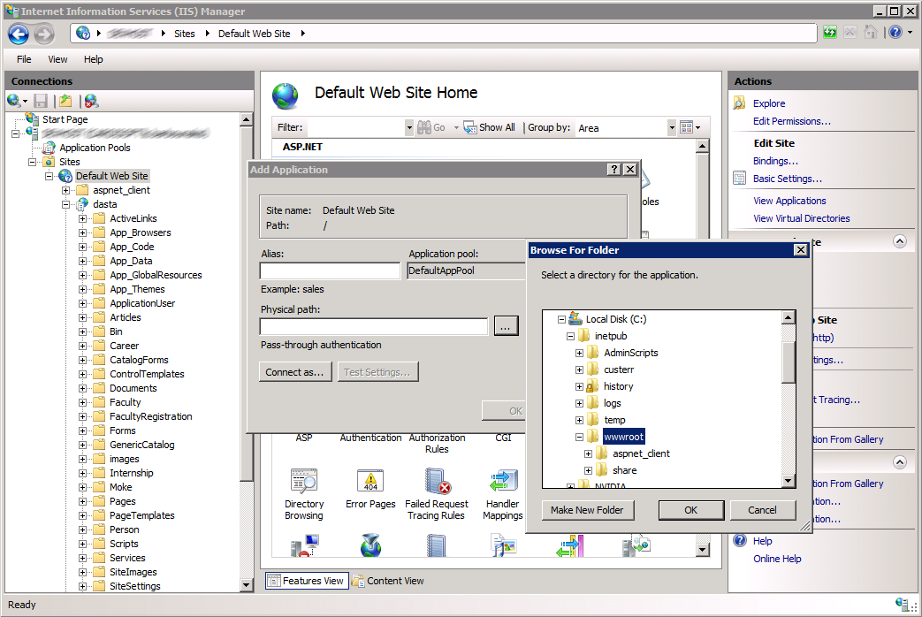Click the Show All filter icon
This screenshot has width=922, height=617.
tap(469, 127)
